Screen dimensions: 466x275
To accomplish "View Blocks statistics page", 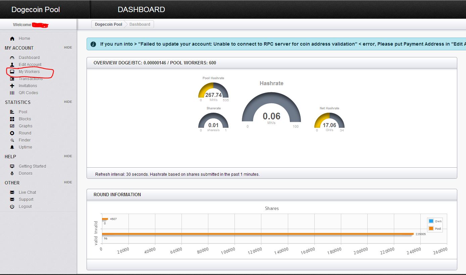I will pos(25,119).
